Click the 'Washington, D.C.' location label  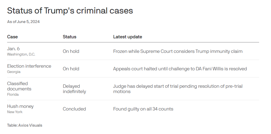click(x=21, y=54)
